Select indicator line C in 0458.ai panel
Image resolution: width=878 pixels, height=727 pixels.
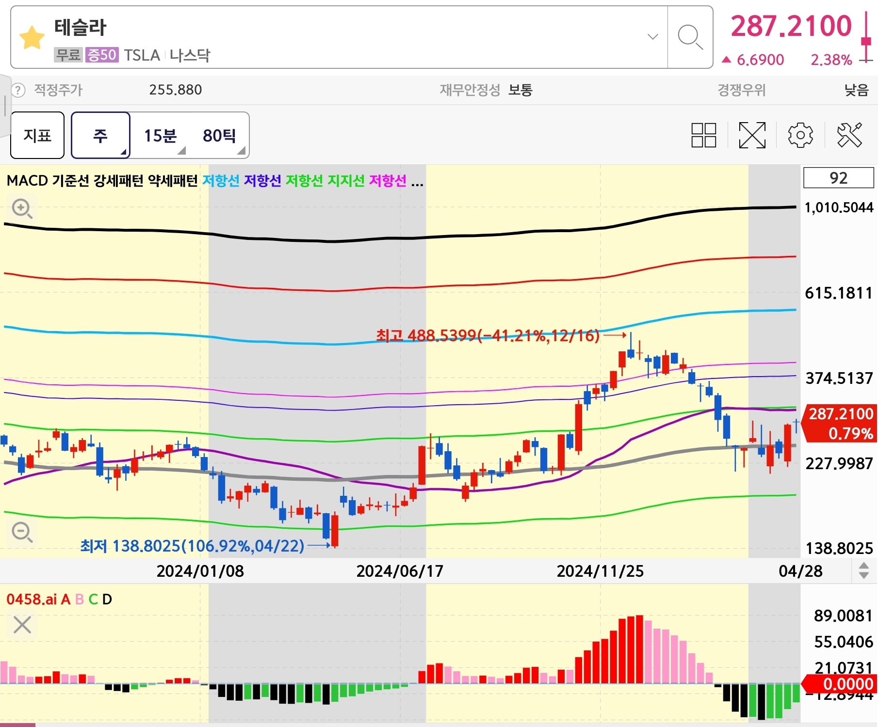93,600
